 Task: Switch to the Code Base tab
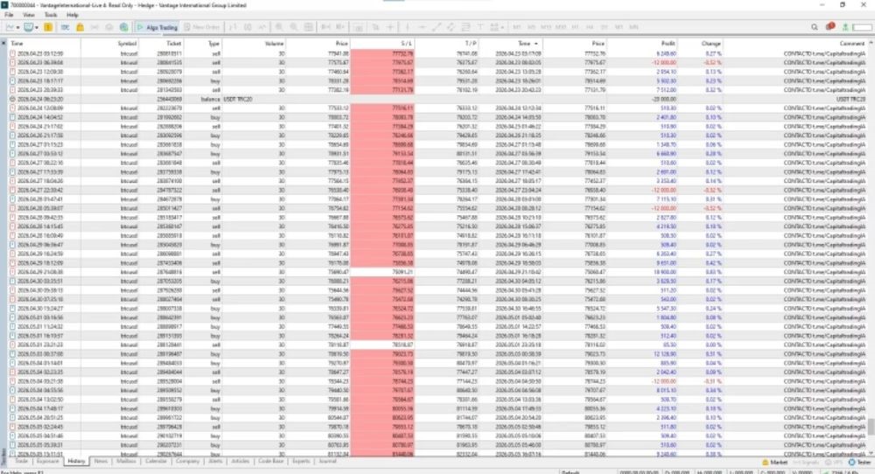270,462
